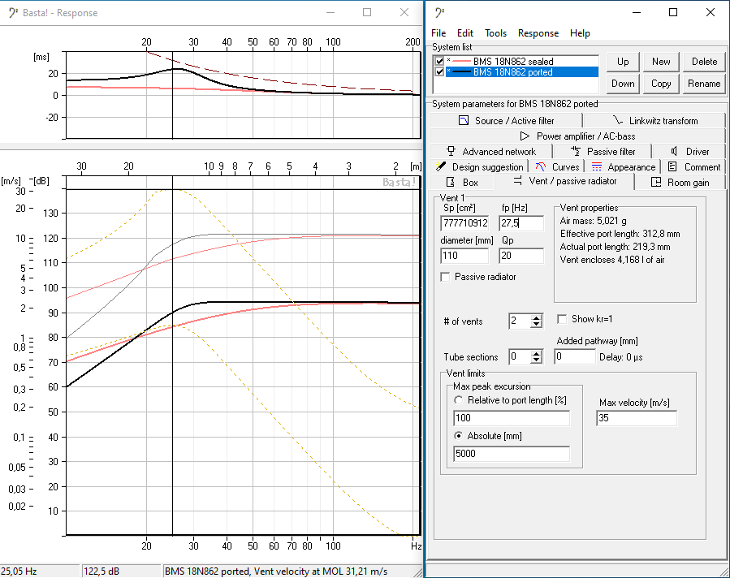Switch to the Box tab
730x578 pixels.
462,182
